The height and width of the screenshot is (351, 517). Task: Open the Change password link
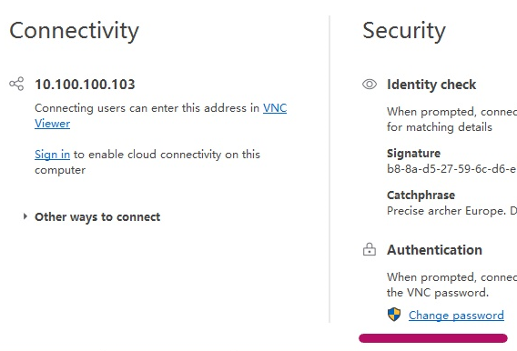pos(456,316)
